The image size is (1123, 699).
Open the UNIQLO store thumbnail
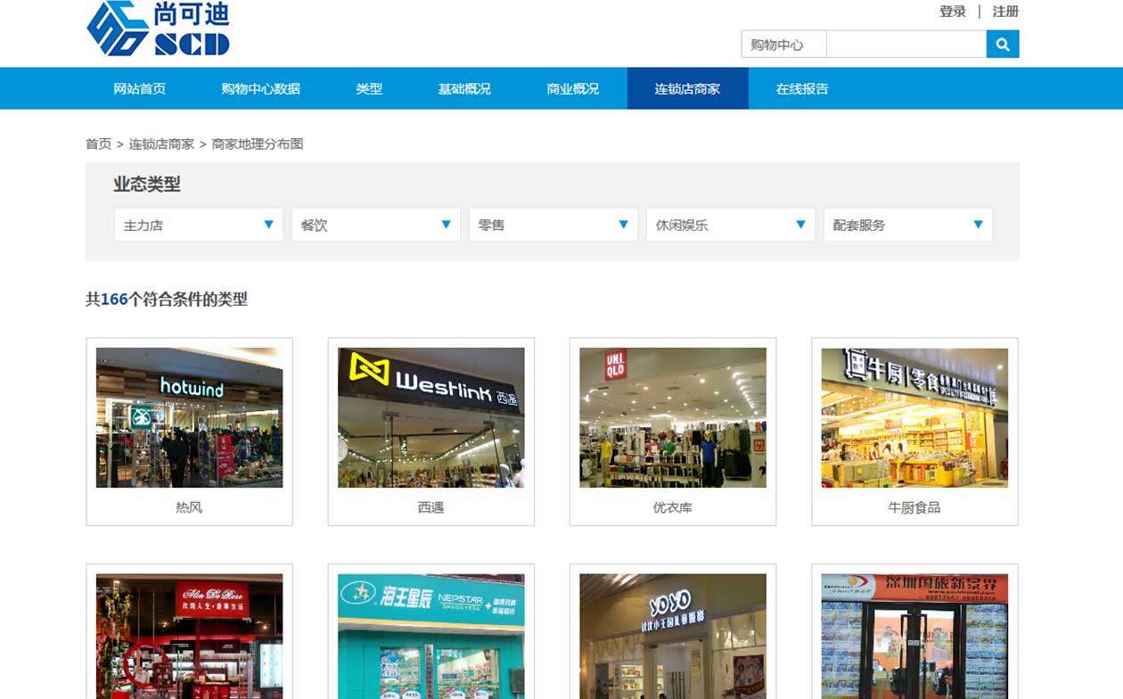click(x=673, y=417)
